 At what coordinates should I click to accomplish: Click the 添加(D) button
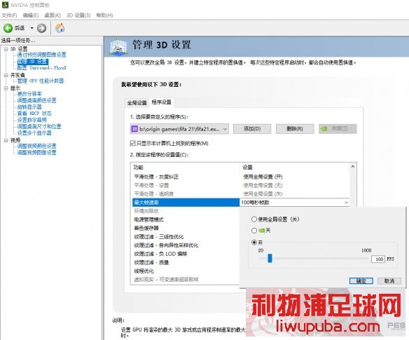tap(252, 129)
